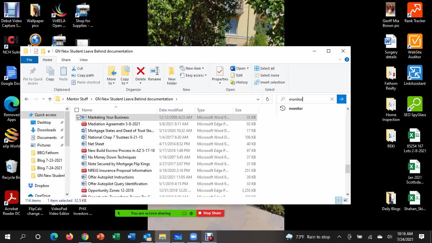
Task: Select the Home ribbon tab
Action: pos(47,60)
